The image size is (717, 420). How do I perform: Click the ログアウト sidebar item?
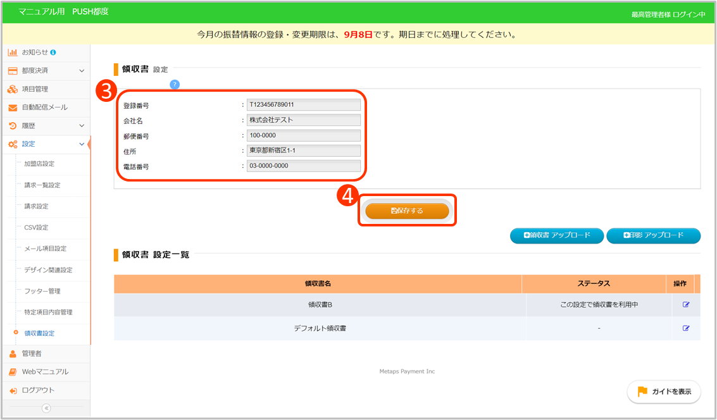tap(38, 390)
